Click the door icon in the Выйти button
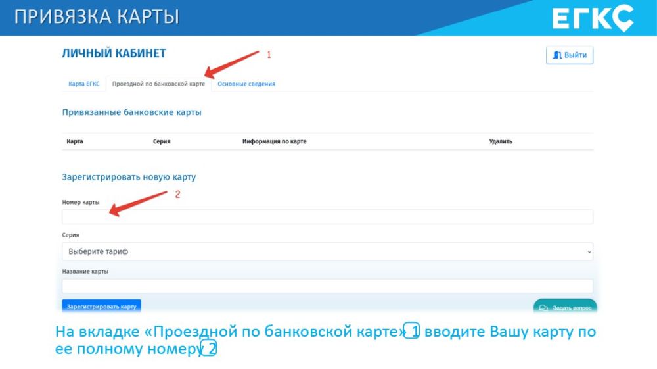The width and height of the screenshot is (657, 369). (557, 55)
